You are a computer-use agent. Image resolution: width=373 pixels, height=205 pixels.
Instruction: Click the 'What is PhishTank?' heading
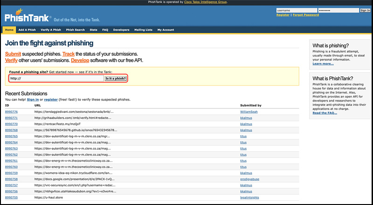333,78
